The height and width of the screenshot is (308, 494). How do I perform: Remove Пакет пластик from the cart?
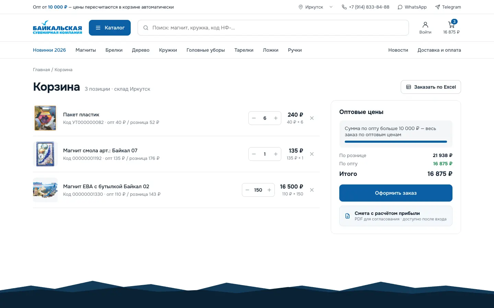pos(312,118)
